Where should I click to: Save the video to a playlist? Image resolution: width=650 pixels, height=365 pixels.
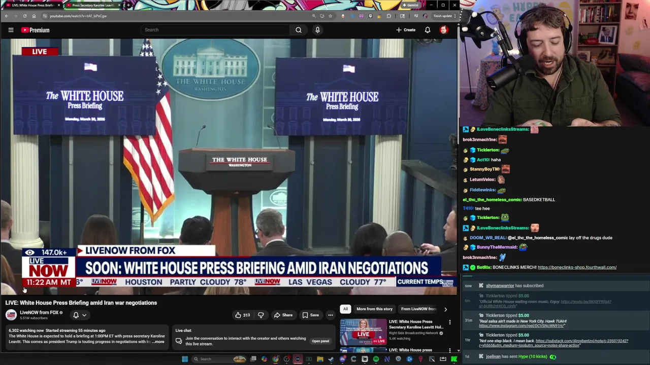[310, 315]
